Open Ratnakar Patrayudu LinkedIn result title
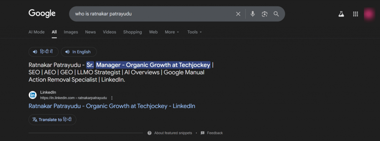This screenshot has width=380, height=141. coord(112,106)
